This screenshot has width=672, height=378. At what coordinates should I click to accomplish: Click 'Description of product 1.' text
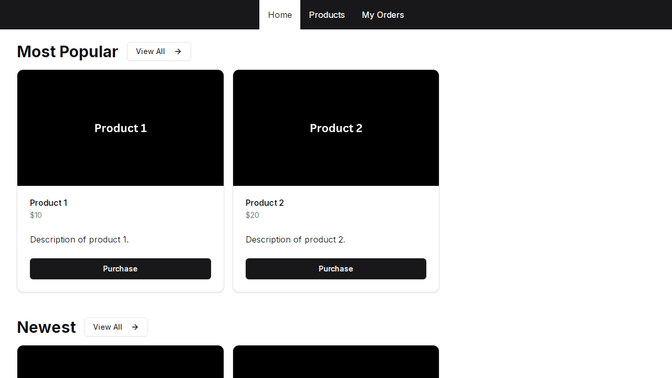(79, 239)
